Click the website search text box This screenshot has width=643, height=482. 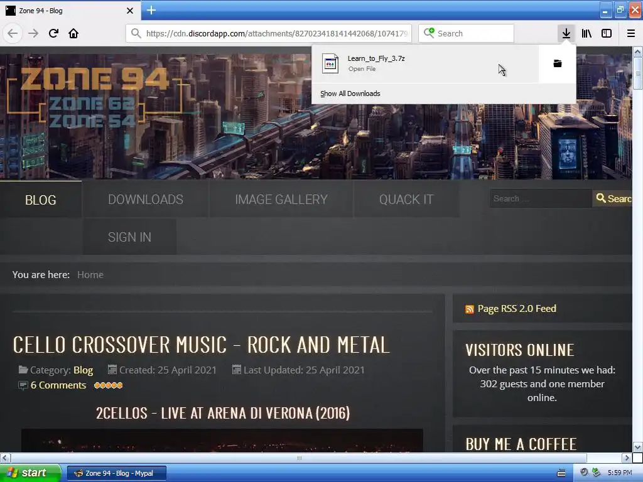(541, 198)
